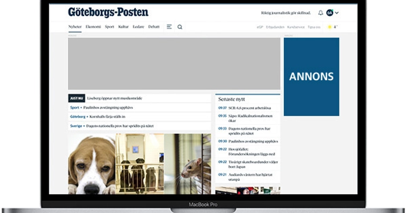Open Liseberg öppnar nytt musikområde headline

(x=115, y=98)
